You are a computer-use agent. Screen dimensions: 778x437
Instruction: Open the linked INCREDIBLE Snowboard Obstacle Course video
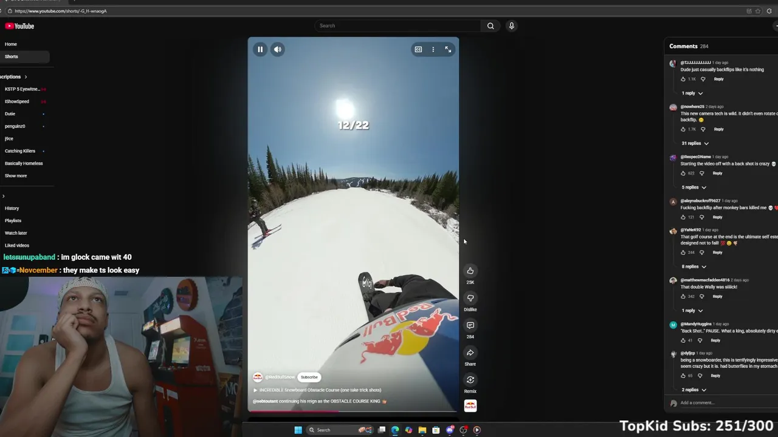317,390
